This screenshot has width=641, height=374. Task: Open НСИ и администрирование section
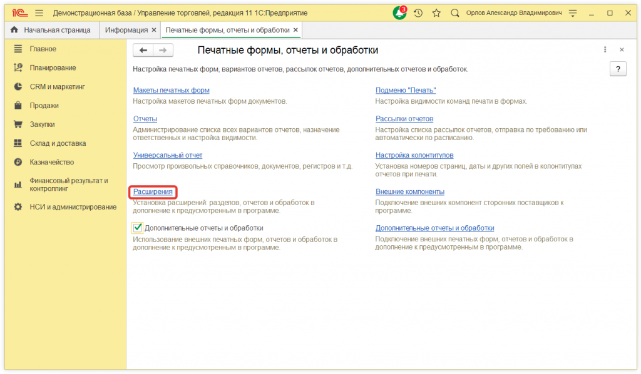[x=73, y=207]
